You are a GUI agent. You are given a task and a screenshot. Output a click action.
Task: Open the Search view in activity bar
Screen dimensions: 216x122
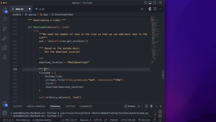(x=5, y=19)
